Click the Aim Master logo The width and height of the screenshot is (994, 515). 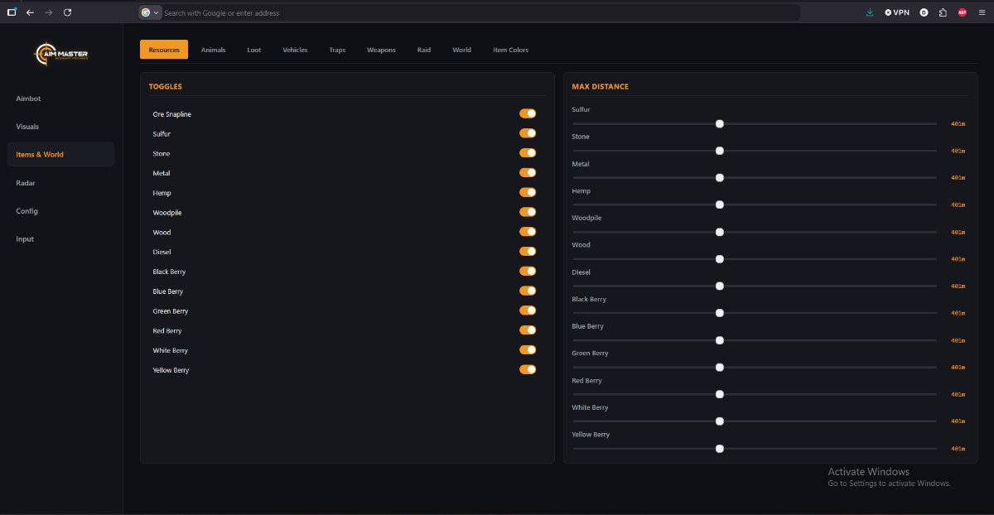61,55
